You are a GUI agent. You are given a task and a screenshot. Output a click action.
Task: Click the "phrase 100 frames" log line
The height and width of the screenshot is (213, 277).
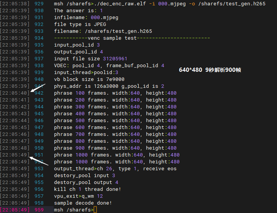[x=115, y=93]
